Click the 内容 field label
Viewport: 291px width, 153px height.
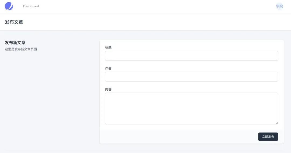tap(108, 89)
